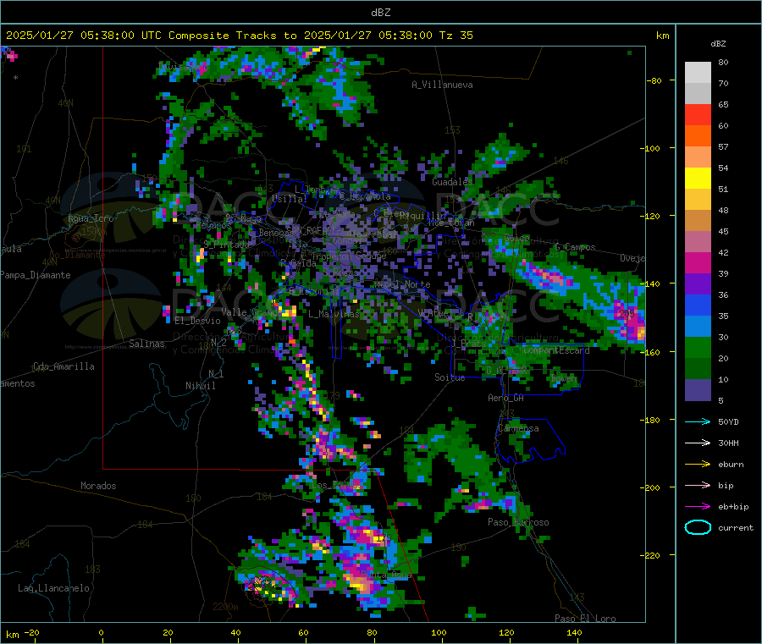Click the Bowen map label
Viewport: 762px width, 644px height.
564,378
